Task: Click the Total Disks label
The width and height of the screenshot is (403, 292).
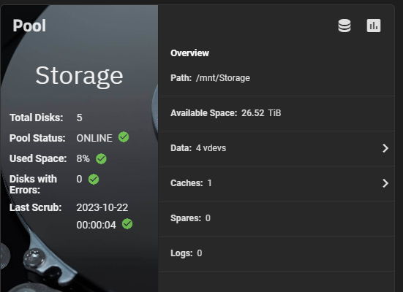Action: pyautogui.click(x=37, y=118)
